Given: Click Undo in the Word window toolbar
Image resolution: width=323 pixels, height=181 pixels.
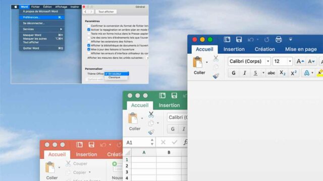Looking at the screenshot, I should [251, 39].
